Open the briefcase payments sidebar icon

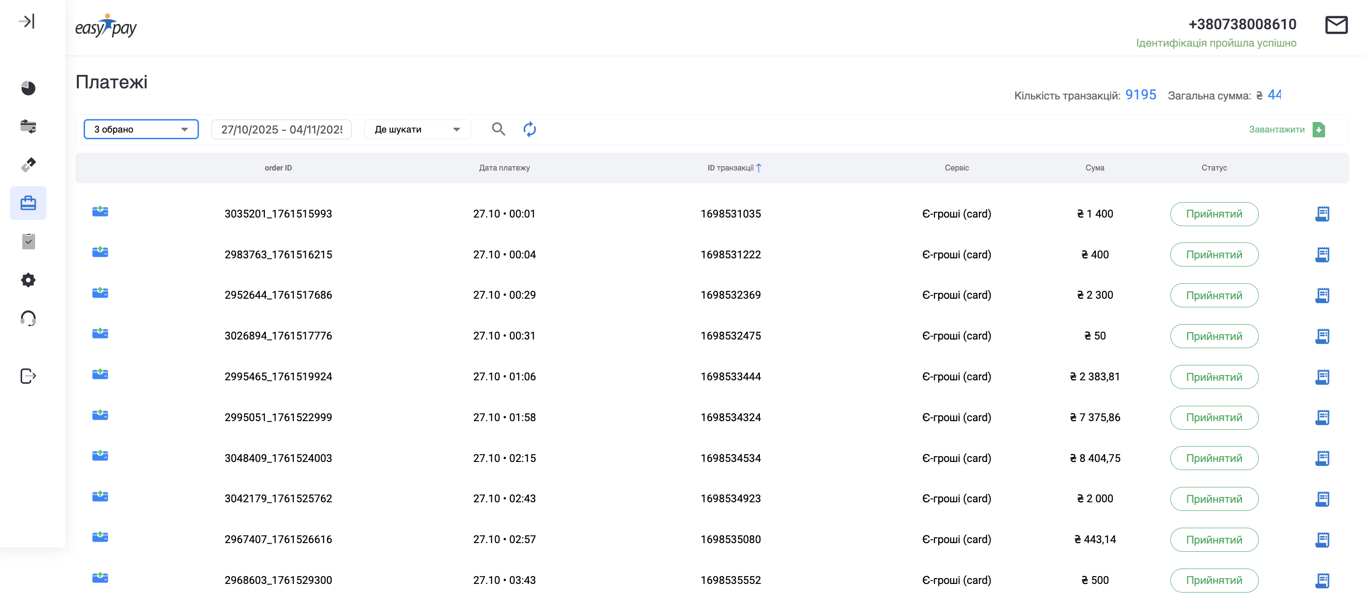coord(28,203)
